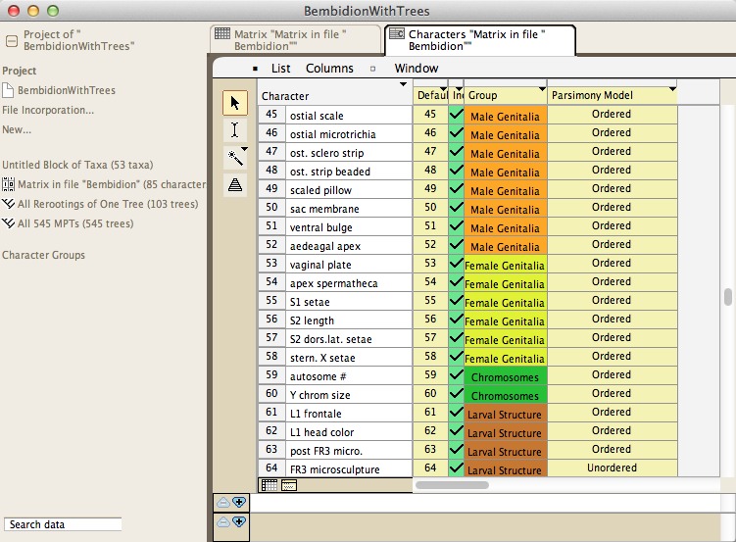This screenshot has height=542, width=736.
Task: Click the list view icon below the table
Action: [x=289, y=485]
